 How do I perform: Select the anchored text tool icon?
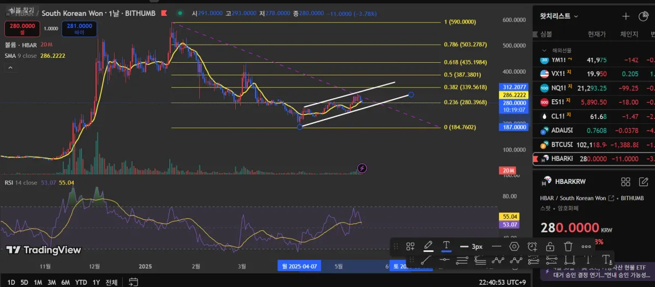click(606, 260)
